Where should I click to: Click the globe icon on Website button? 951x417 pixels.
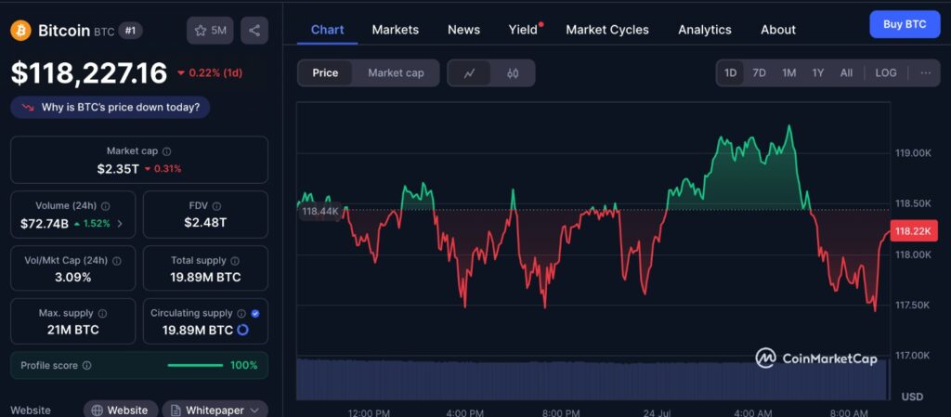coord(97,410)
